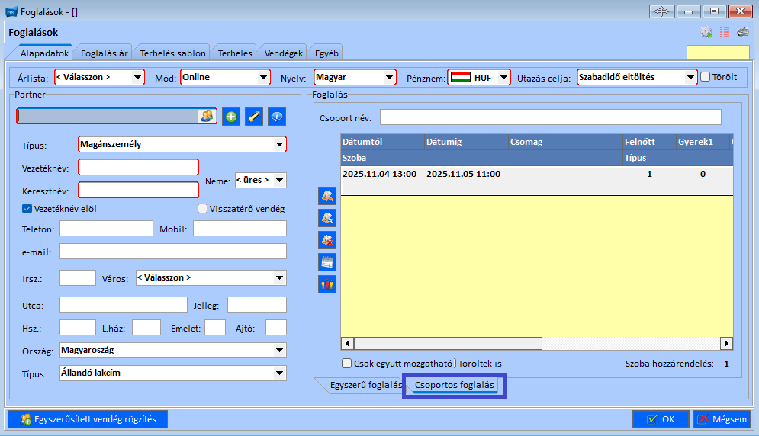Expand the Pénznem HUF currency dropdown
Image resolution: width=759 pixels, height=436 pixels.
pyautogui.click(x=503, y=77)
